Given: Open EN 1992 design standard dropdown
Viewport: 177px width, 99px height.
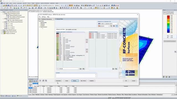Looking at the screenshot, I should (x=117, y=24).
